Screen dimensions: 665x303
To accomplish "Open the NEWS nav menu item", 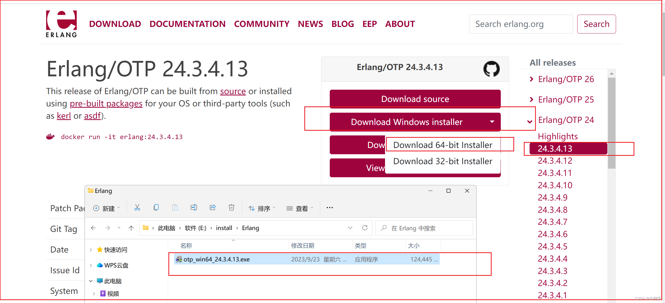I will click(x=310, y=24).
